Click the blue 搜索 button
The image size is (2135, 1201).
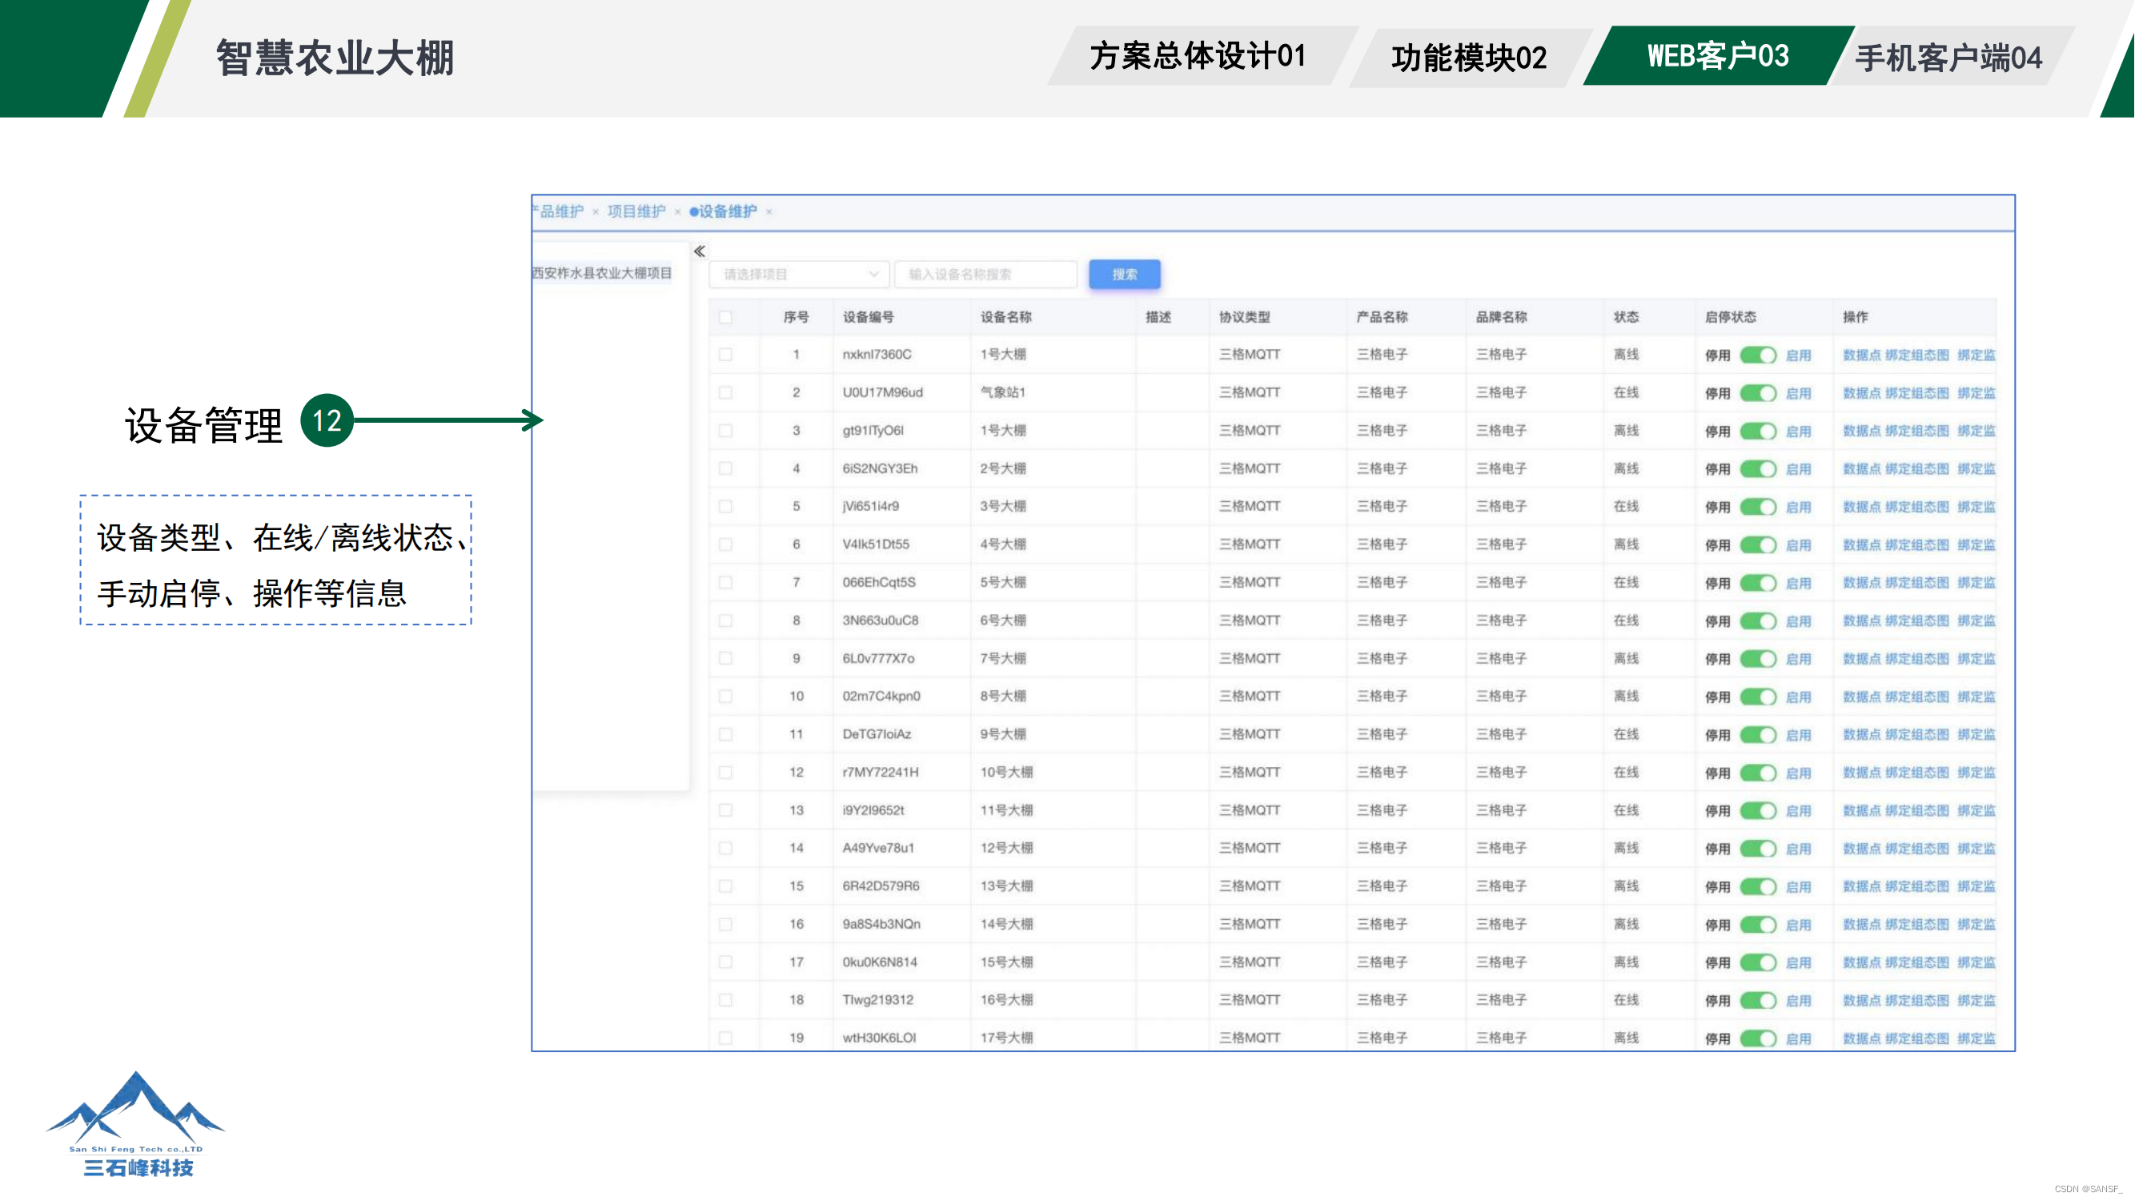(x=1124, y=275)
